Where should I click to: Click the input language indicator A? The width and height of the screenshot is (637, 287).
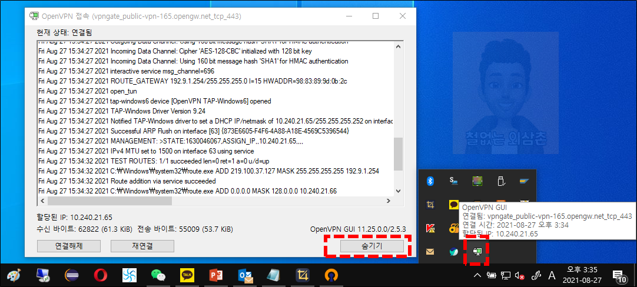point(552,276)
